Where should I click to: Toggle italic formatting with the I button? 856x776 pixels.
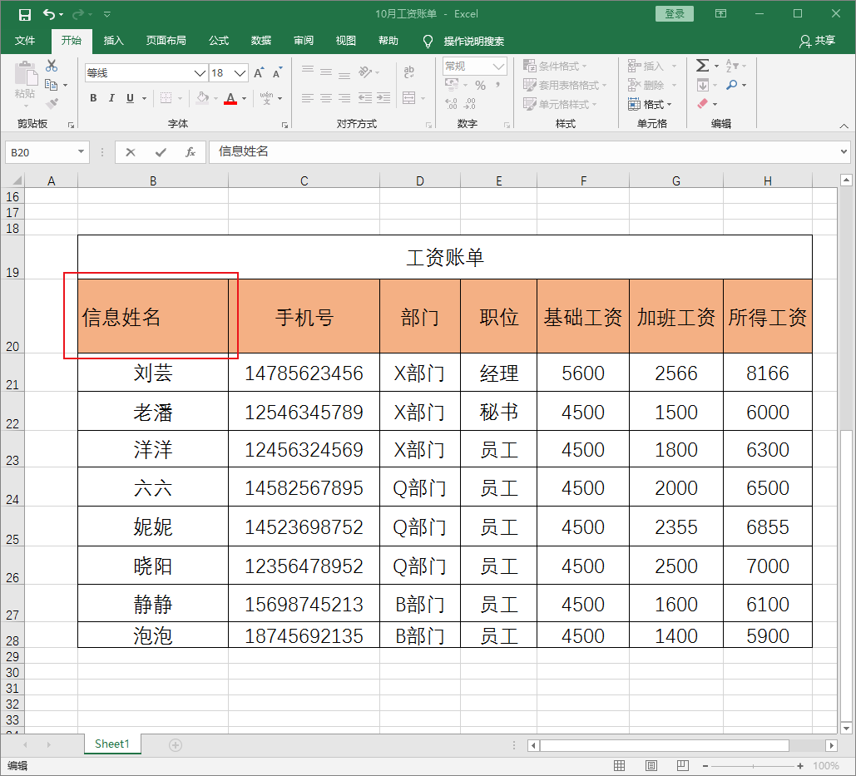[x=111, y=97]
